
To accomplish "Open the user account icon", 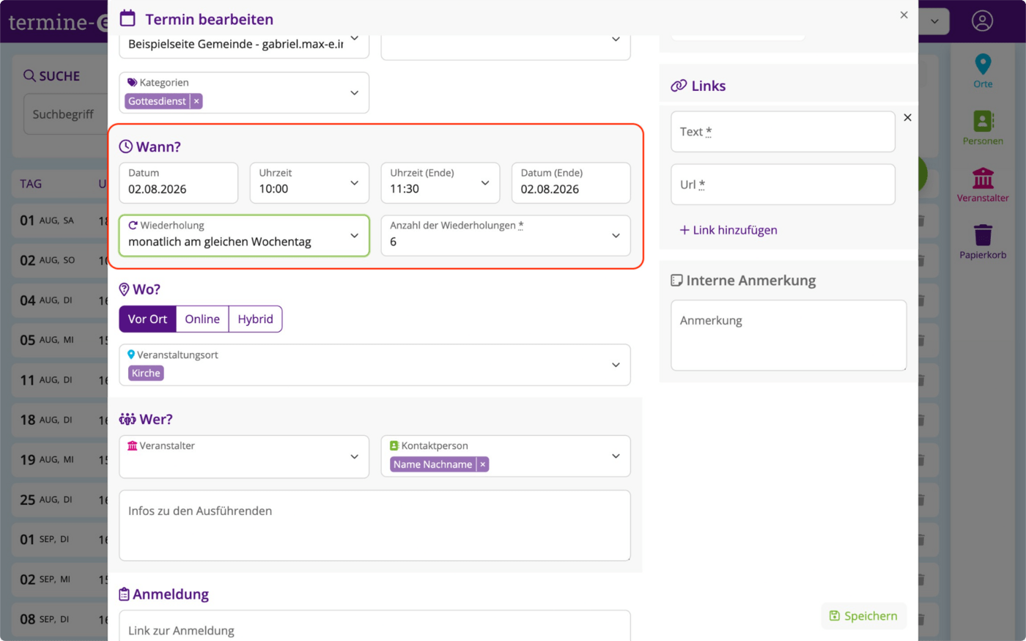I will (x=982, y=21).
